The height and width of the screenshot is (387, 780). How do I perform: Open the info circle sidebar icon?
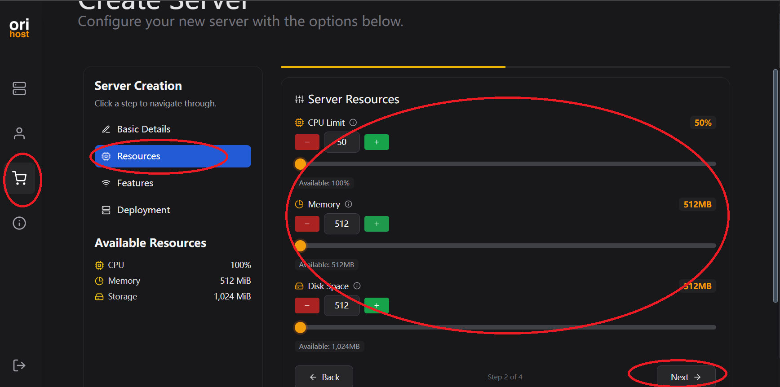pyautogui.click(x=19, y=223)
